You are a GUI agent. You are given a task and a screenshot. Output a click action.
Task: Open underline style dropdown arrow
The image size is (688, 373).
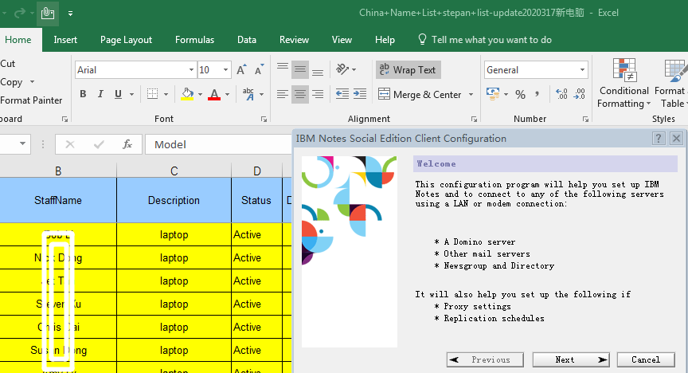(x=131, y=94)
